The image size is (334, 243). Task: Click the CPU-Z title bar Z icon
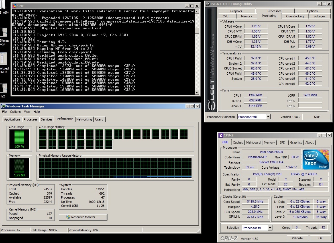221,135
